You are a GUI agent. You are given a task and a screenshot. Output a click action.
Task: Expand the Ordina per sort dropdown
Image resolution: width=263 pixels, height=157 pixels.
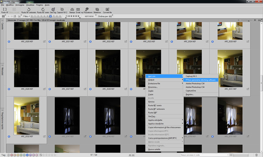(x=105, y=16)
